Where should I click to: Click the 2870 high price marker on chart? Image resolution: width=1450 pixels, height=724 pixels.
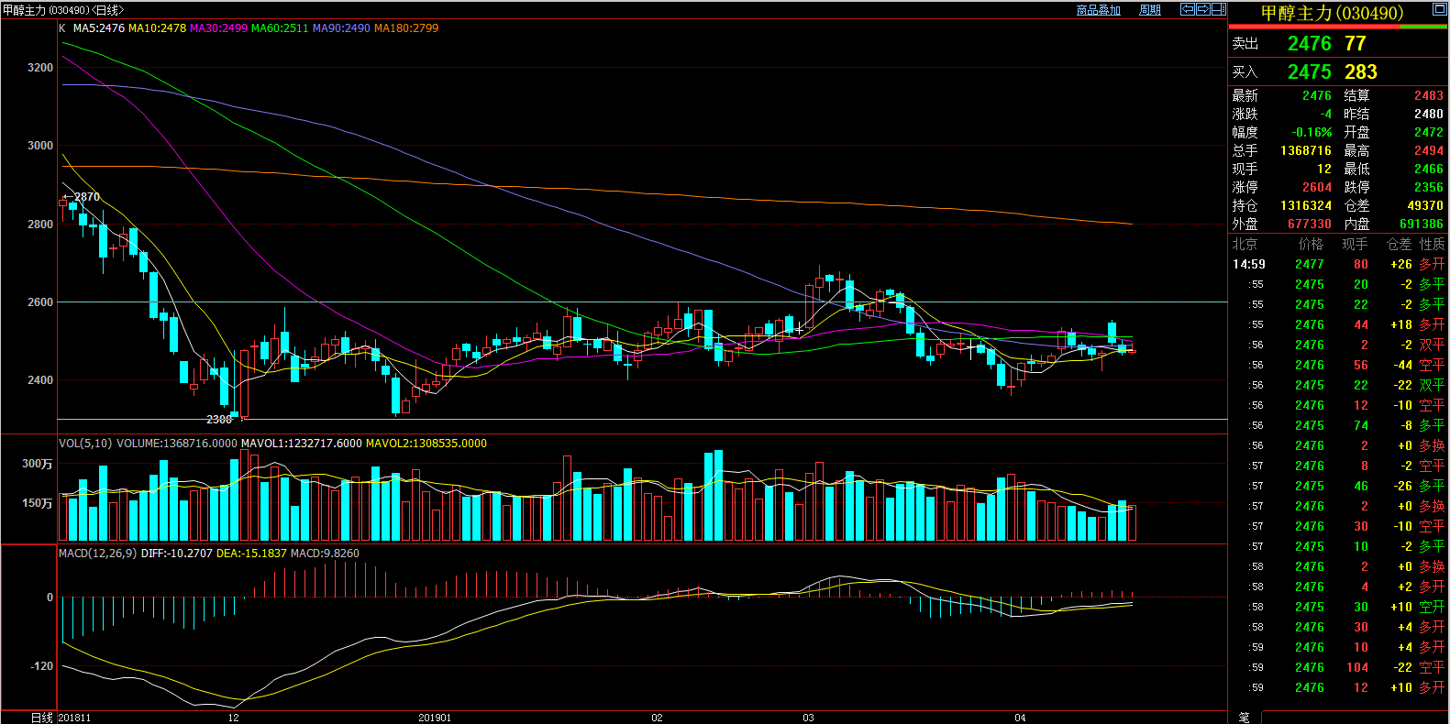coord(87,197)
